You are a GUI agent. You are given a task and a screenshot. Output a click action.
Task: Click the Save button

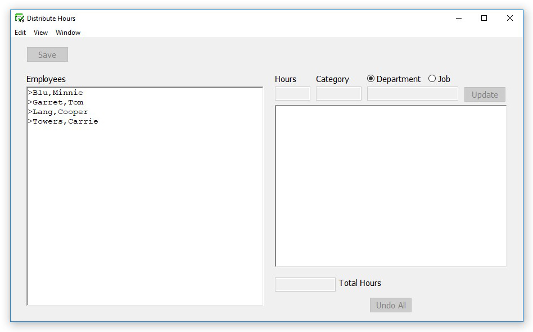[x=47, y=54]
